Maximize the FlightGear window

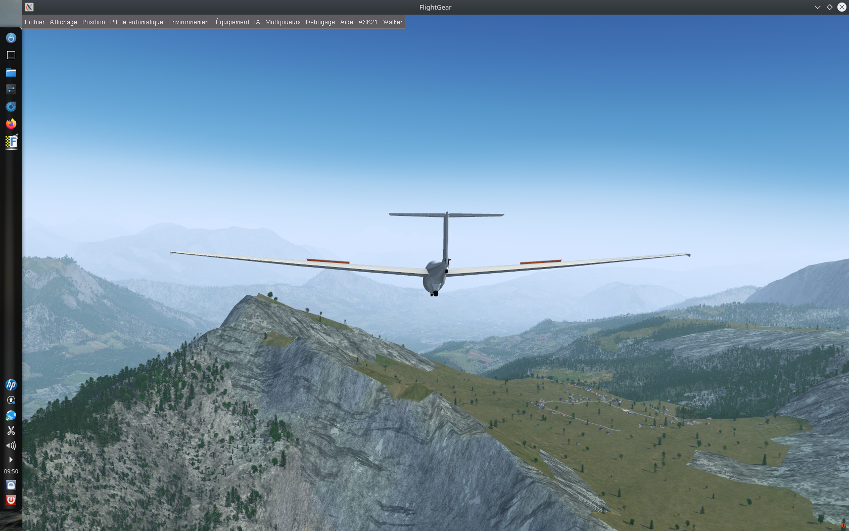point(829,7)
